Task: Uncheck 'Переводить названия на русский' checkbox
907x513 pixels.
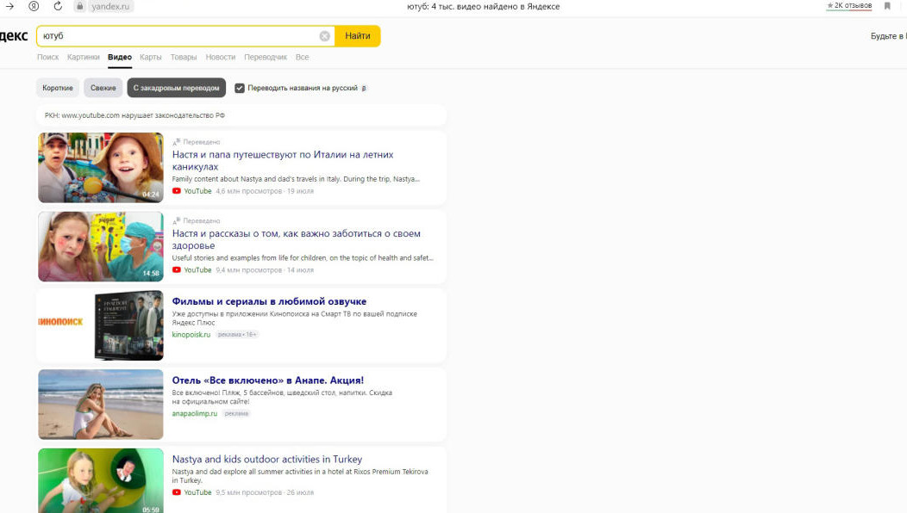Action: pyautogui.click(x=240, y=88)
